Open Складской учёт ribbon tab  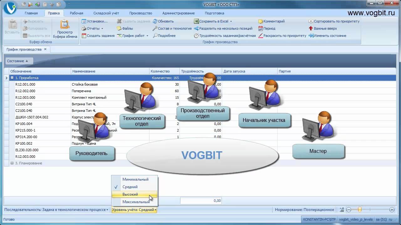106,13
